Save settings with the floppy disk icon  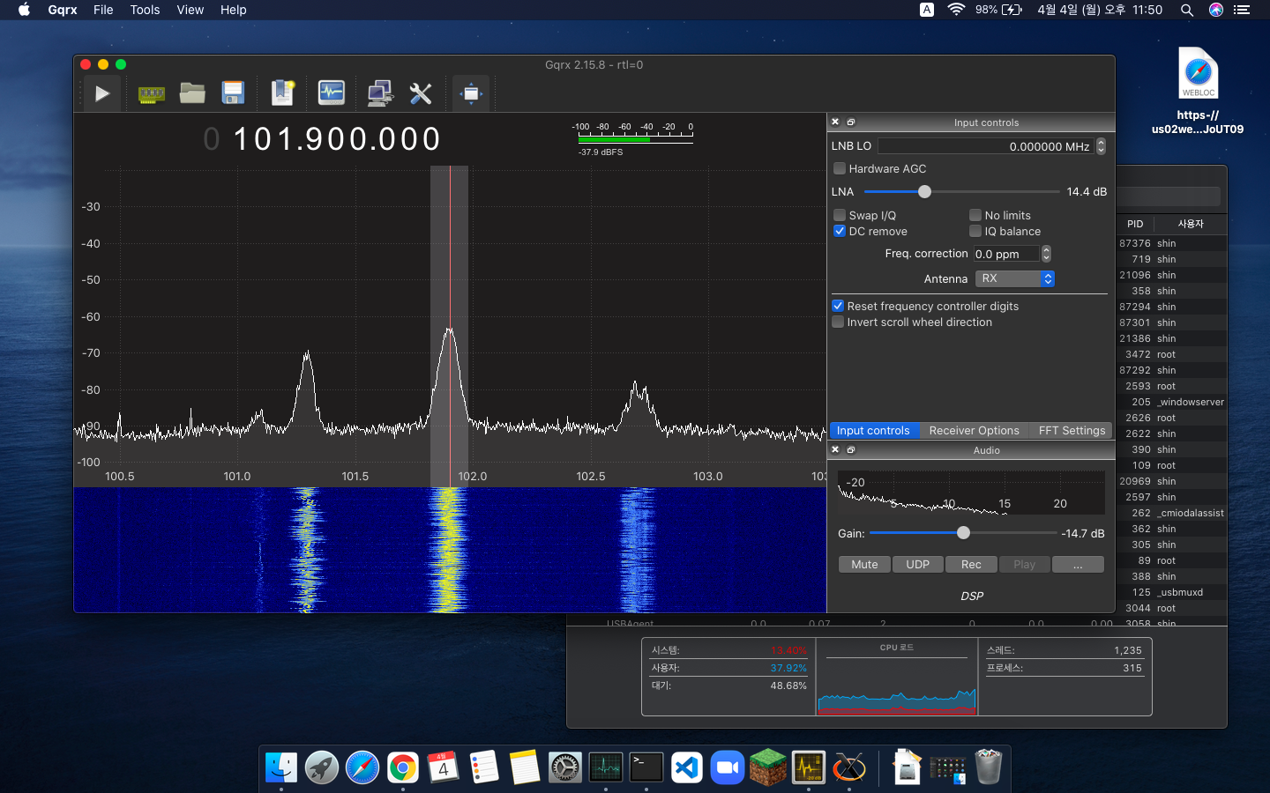233,93
